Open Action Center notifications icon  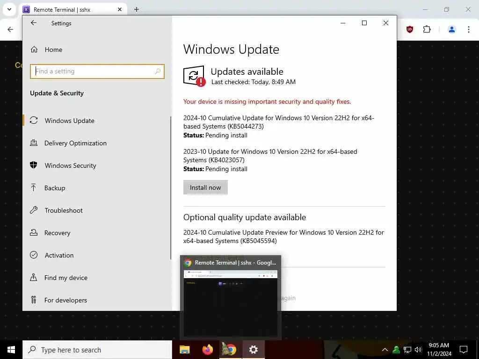(464, 350)
